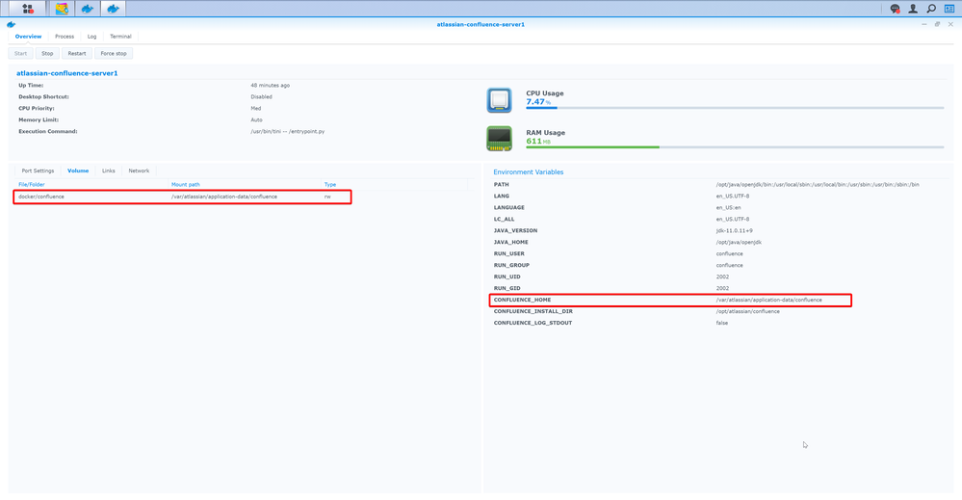This screenshot has height=500, width=962.
Task: Select the RUN_GID variable row
Action: point(717,288)
